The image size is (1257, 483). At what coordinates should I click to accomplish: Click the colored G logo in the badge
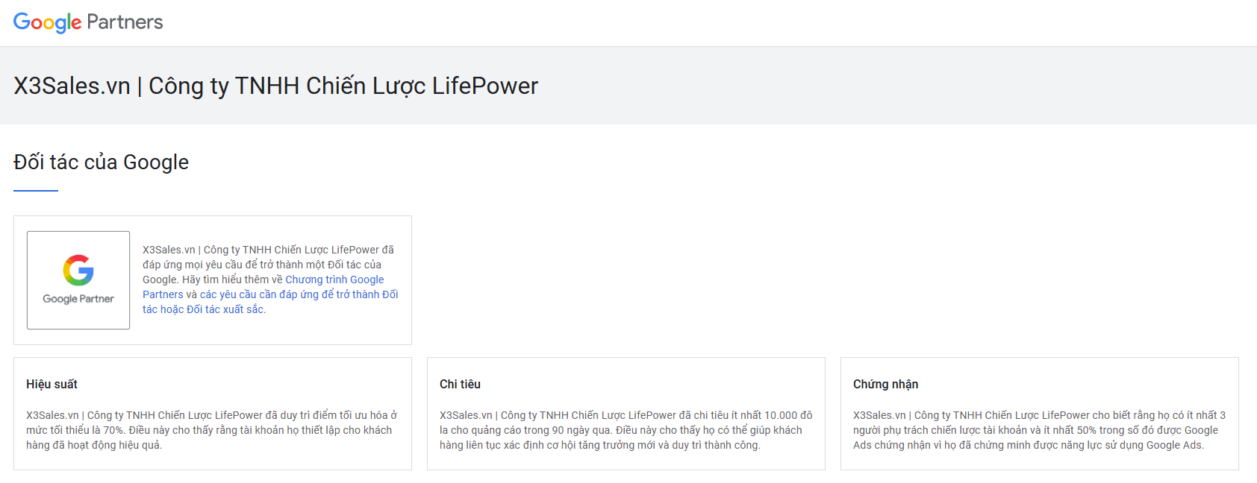(78, 271)
